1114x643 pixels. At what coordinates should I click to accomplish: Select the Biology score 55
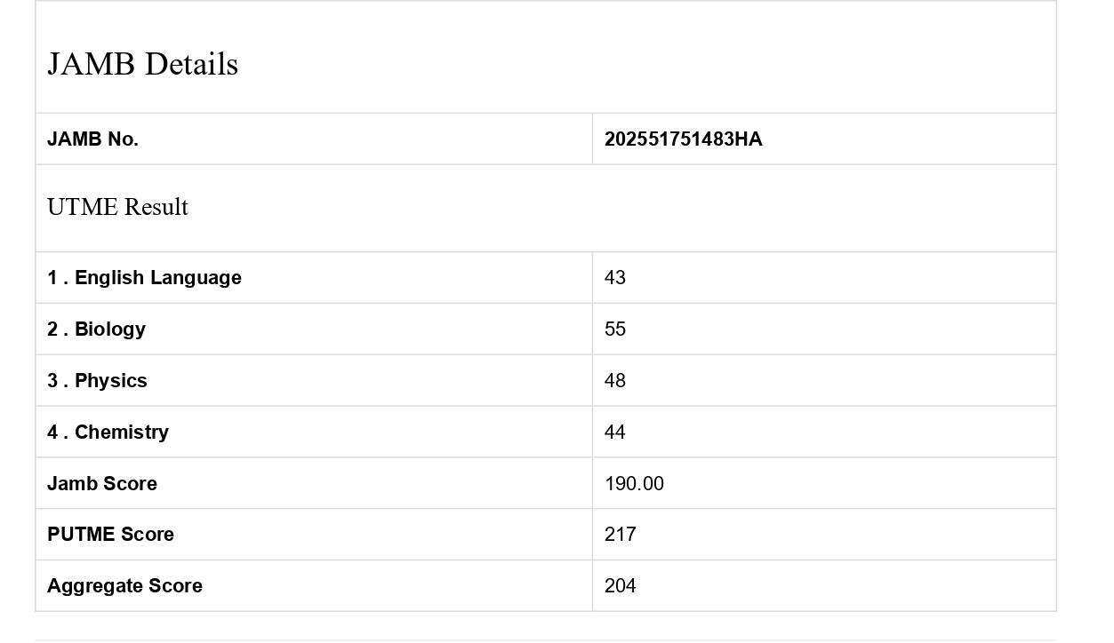[614, 329]
